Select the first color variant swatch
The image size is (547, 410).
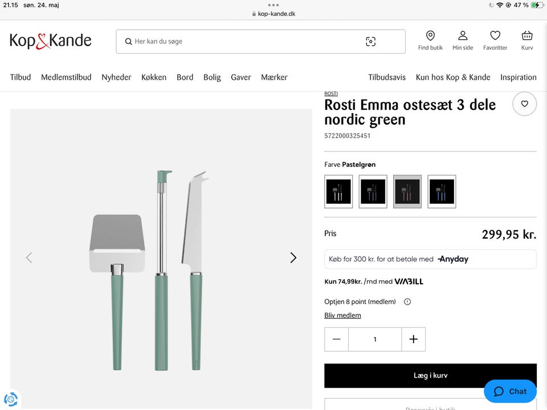pyautogui.click(x=338, y=192)
